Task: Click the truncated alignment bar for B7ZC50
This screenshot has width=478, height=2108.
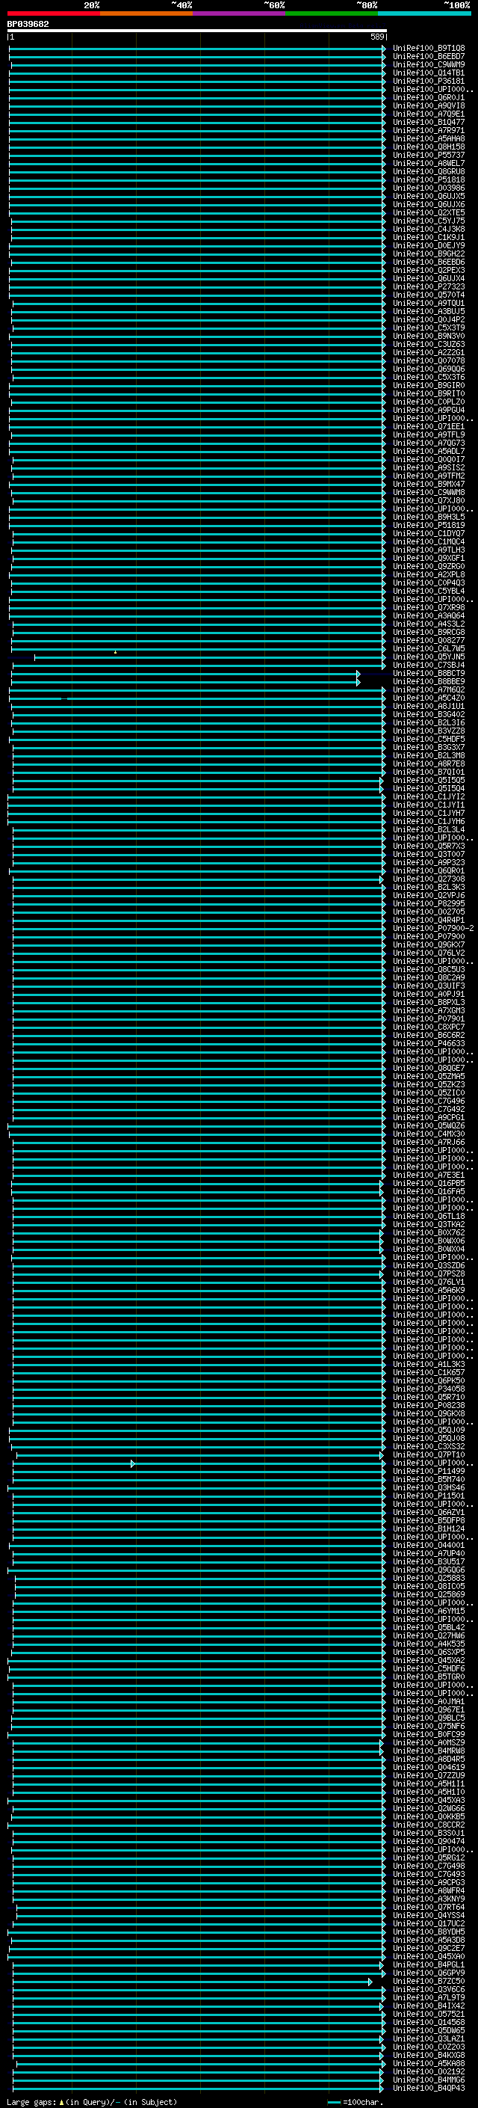Action: (x=192, y=1980)
